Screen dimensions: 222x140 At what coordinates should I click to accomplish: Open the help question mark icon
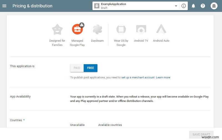(203, 6)
